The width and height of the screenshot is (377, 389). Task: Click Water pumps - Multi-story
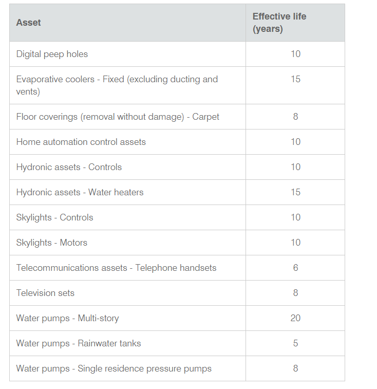pos(67,318)
